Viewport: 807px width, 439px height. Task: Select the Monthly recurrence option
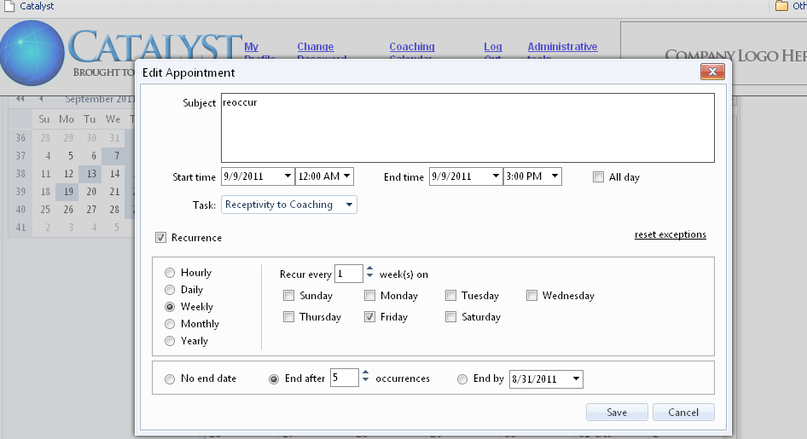point(170,324)
